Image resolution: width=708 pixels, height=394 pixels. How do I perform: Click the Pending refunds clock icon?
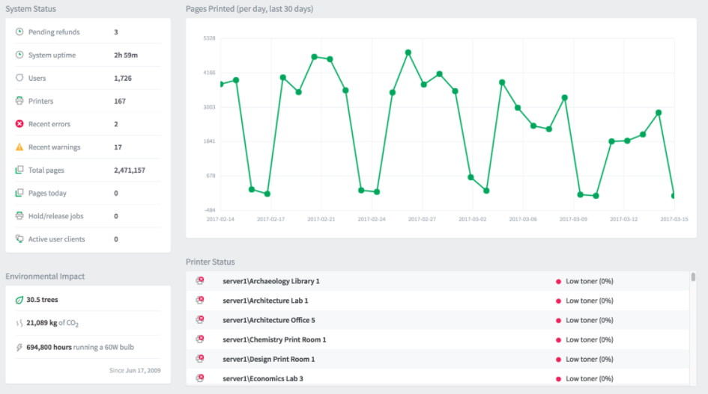tap(19, 31)
